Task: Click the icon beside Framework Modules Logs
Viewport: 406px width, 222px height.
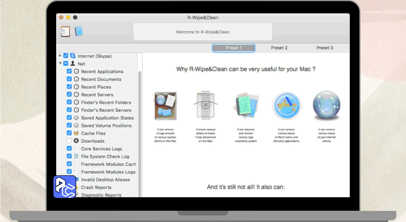Action: tap(76, 172)
